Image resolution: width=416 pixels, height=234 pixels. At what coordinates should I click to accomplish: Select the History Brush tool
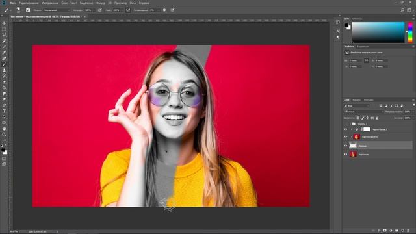(4, 76)
